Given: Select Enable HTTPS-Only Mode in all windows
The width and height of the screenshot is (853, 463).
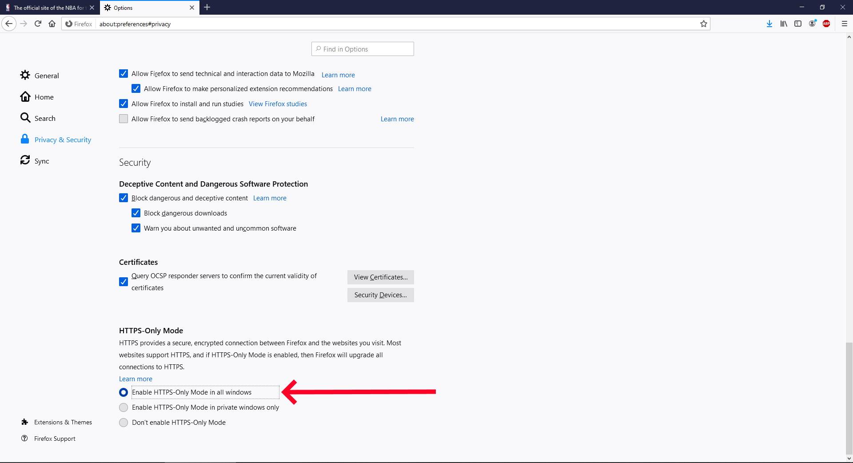Looking at the screenshot, I should point(123,392).
